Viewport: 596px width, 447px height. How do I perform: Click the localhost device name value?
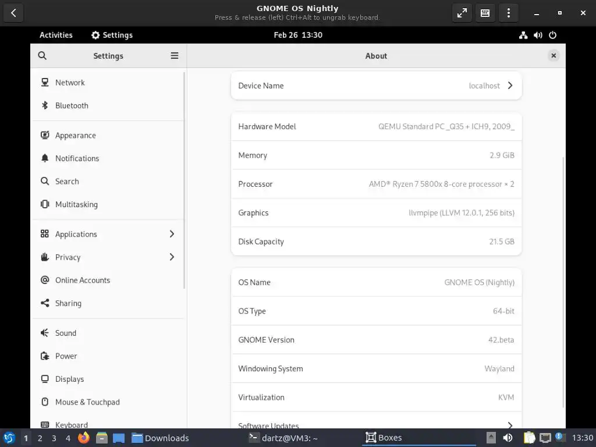pyautogui.click(x=484, y=86)
